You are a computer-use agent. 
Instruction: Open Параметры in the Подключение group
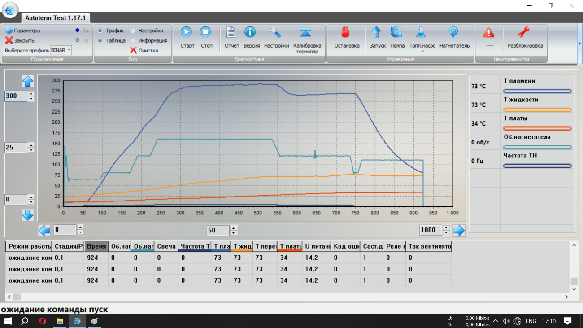tap(23, 31)
